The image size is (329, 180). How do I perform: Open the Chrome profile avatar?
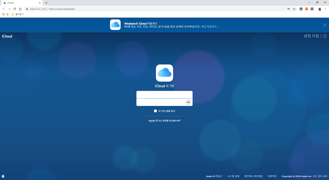pos(320,9)
